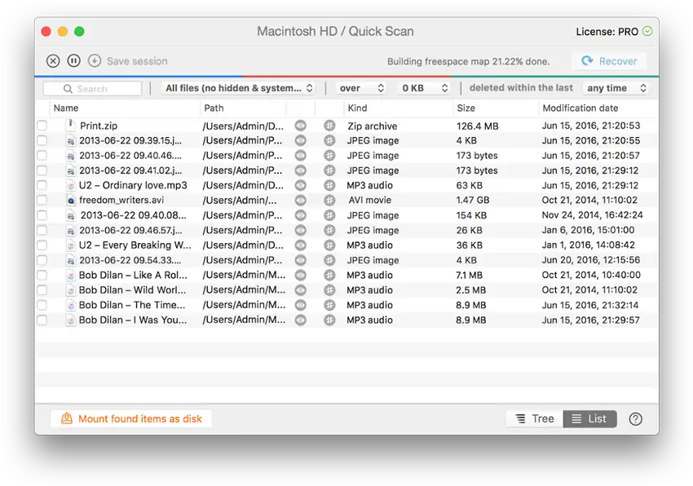Image resolution: width=693 pixels, height=486 pixels.
Task: Click the Recover button
Action: (x=609, y=61)
